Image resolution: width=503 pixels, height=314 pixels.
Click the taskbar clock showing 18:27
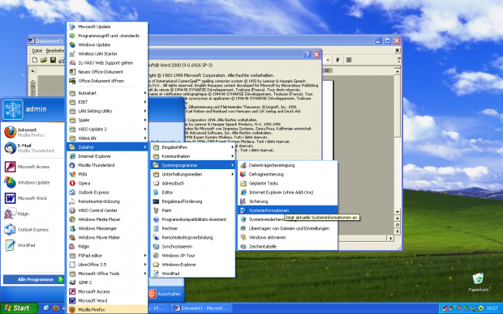click(492, 308)
